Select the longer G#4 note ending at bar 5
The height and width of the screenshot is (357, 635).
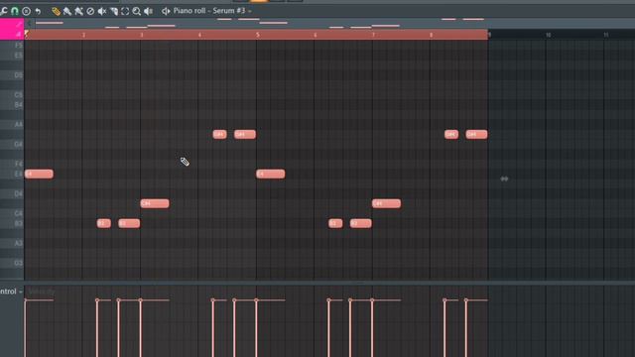point(245,135)
